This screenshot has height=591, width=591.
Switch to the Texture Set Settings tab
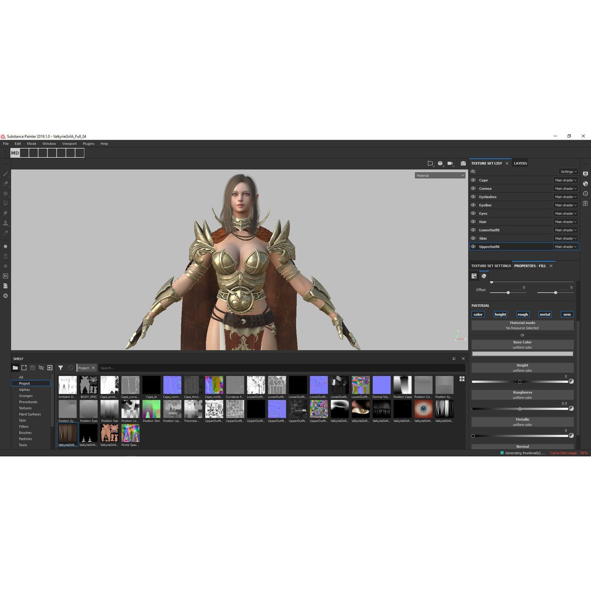click(x=491, y=266)
